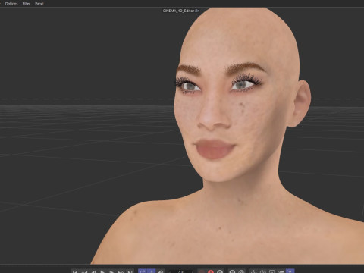Click the CINEMA_4D_Editor camera label
The image size is (364, 273).
pos(178,11)
